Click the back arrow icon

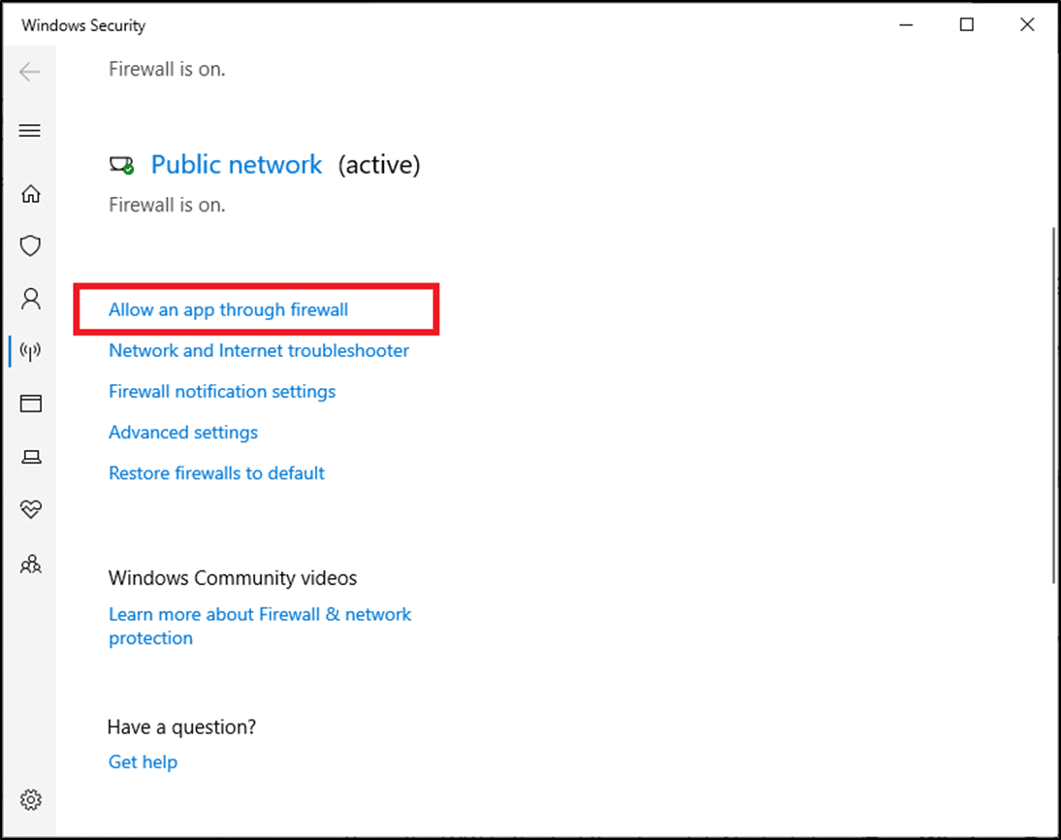pyautogui.click(x=30, y=72)
